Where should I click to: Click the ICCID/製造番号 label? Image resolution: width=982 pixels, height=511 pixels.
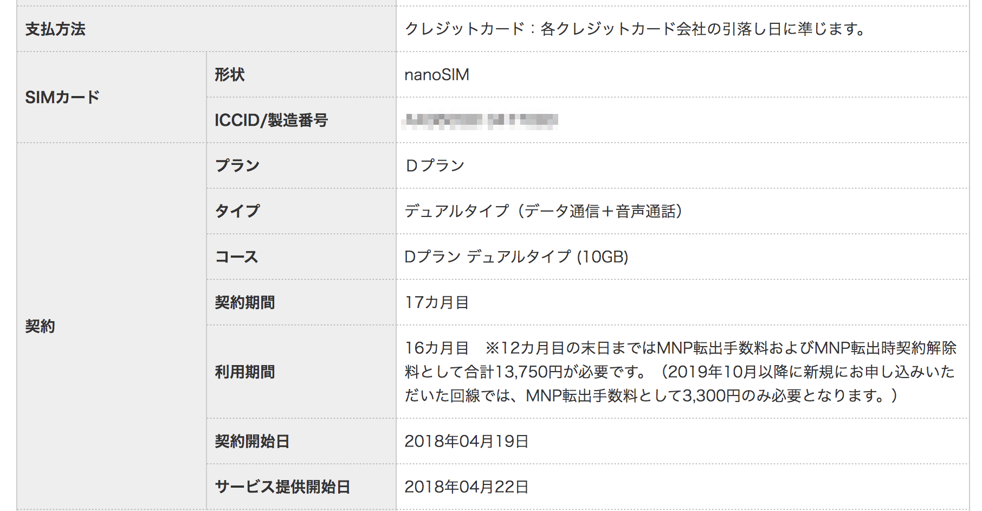pyautogui.click(x=271, y=120)
